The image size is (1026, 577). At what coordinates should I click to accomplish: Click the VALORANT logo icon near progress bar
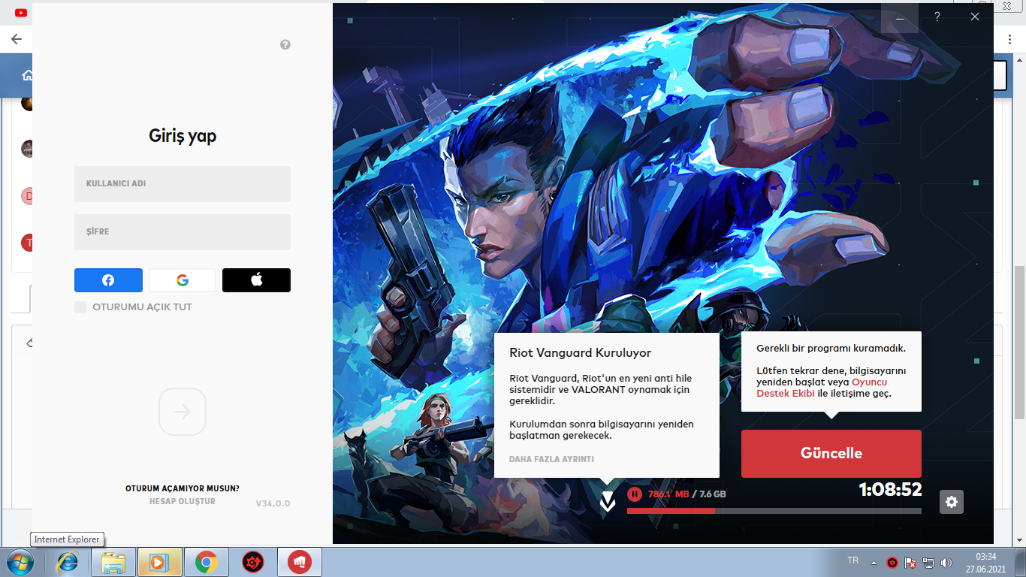[608, 501]
